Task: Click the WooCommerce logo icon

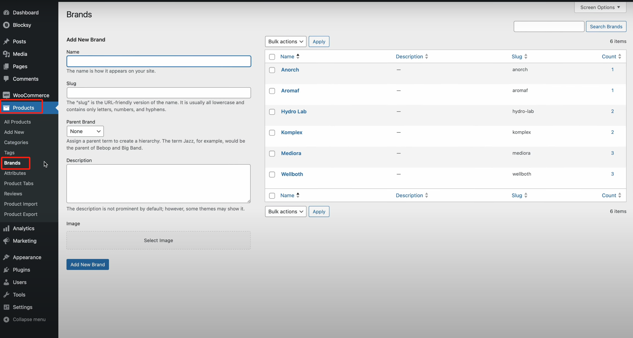Action: pyautogui.click(x=6, y=95)
